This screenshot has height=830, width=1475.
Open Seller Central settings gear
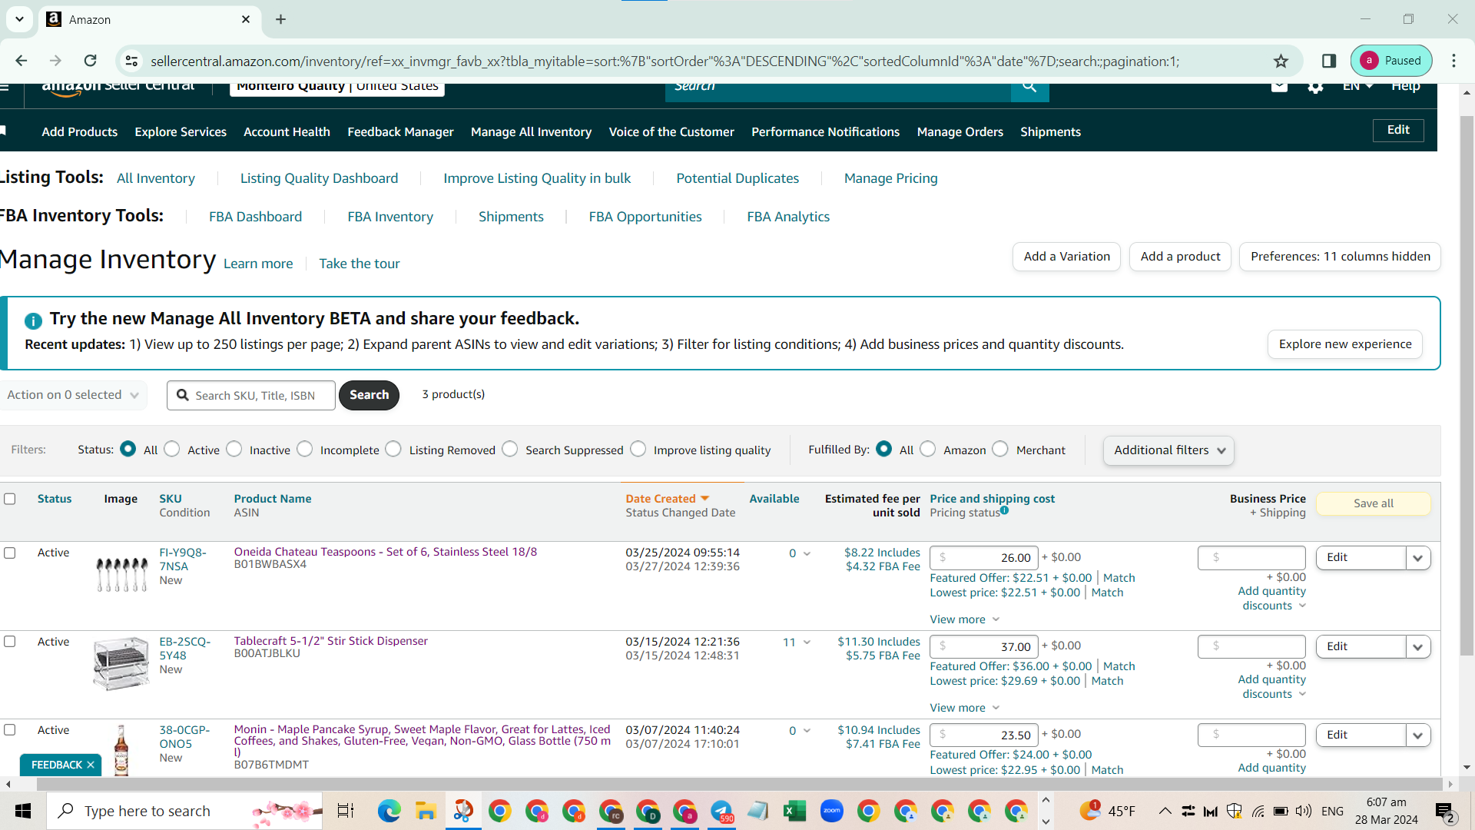[1315, 86]
